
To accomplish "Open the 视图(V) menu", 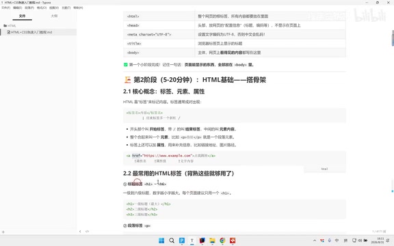I will point(54,8).
